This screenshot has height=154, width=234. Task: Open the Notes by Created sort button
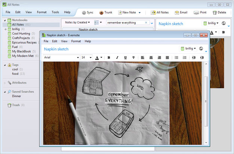[x=77, y=23]
